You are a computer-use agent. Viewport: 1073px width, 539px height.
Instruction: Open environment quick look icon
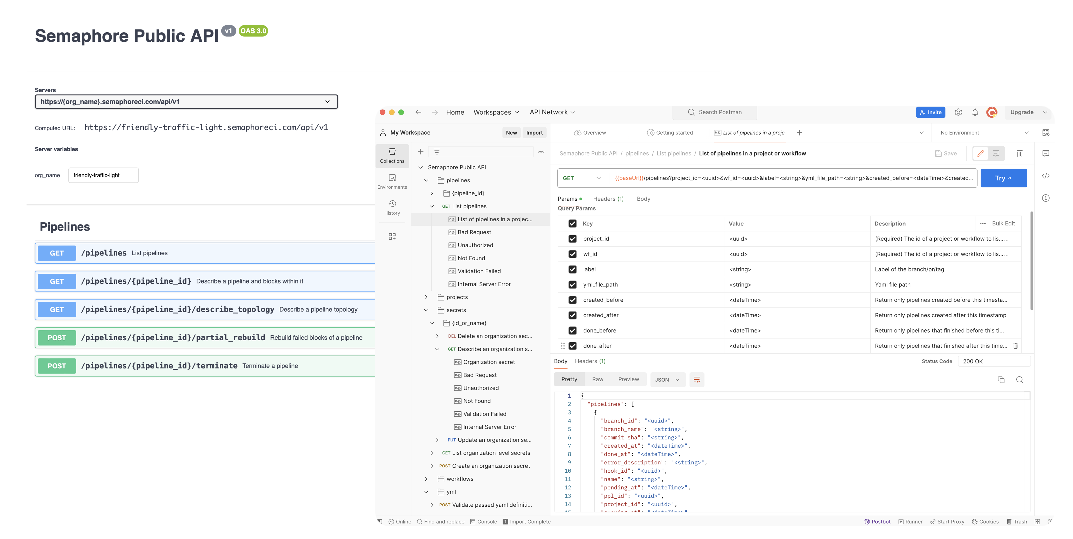[1046, 133]
